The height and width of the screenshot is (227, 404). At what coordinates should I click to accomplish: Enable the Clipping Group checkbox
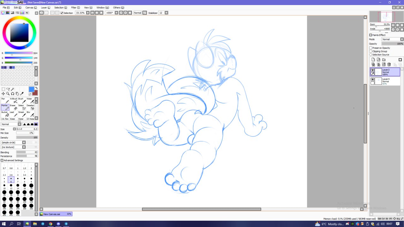371,51
